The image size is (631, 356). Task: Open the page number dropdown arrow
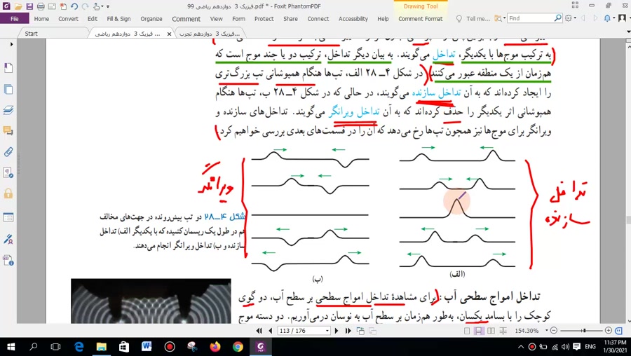[x=327, y=331]
